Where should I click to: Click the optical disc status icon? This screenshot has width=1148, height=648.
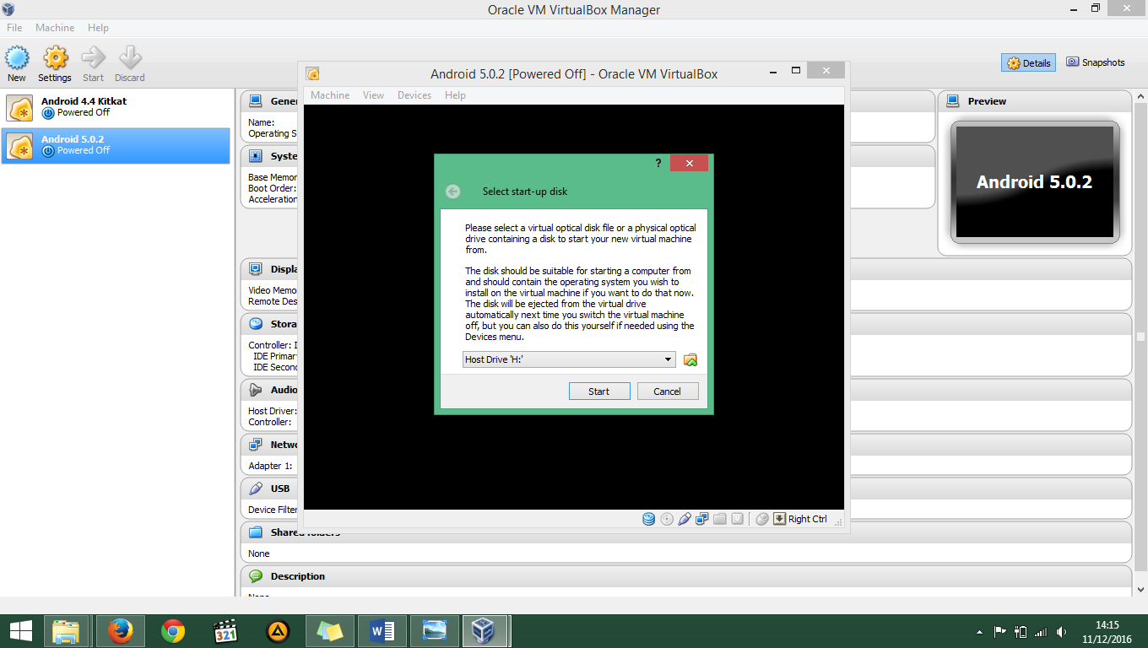(x=667, y=519)
